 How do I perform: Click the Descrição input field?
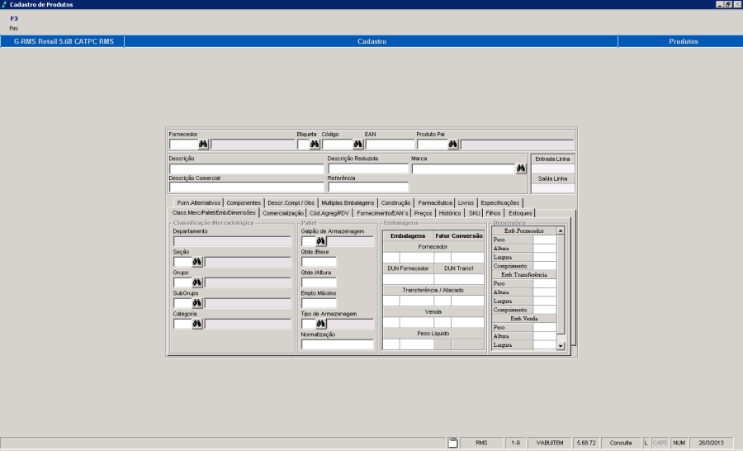(x=246, y=169)
